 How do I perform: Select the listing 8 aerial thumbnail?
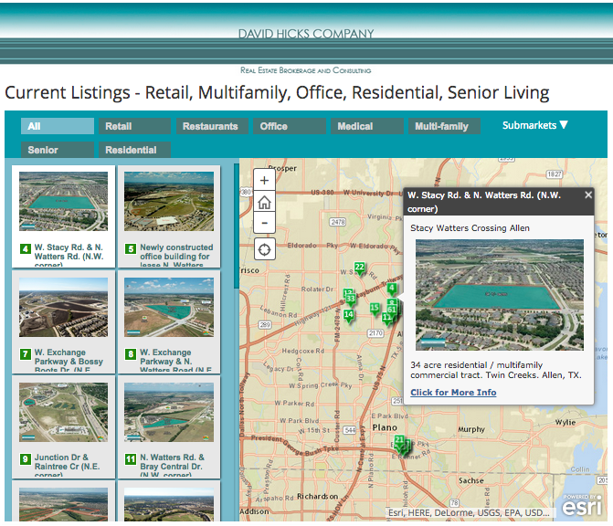[169, 307]
